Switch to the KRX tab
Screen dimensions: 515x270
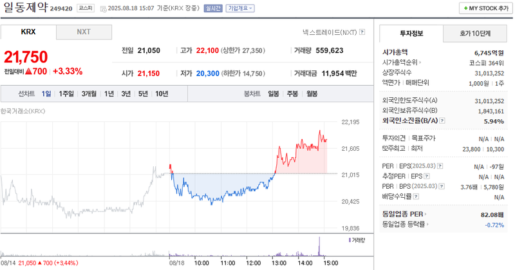coord(28,32)
